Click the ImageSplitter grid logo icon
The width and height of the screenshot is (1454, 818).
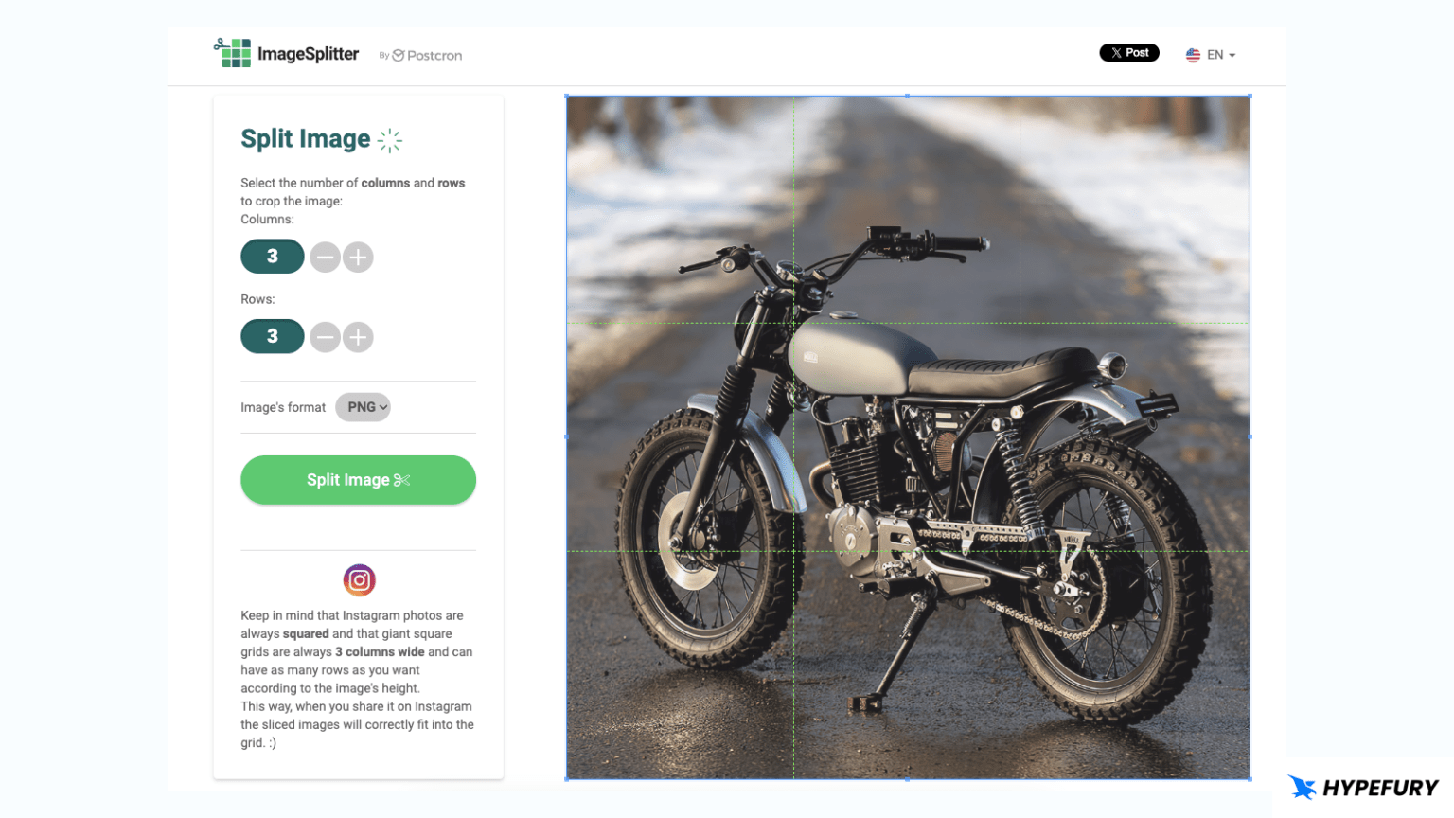tap(233, 53)
